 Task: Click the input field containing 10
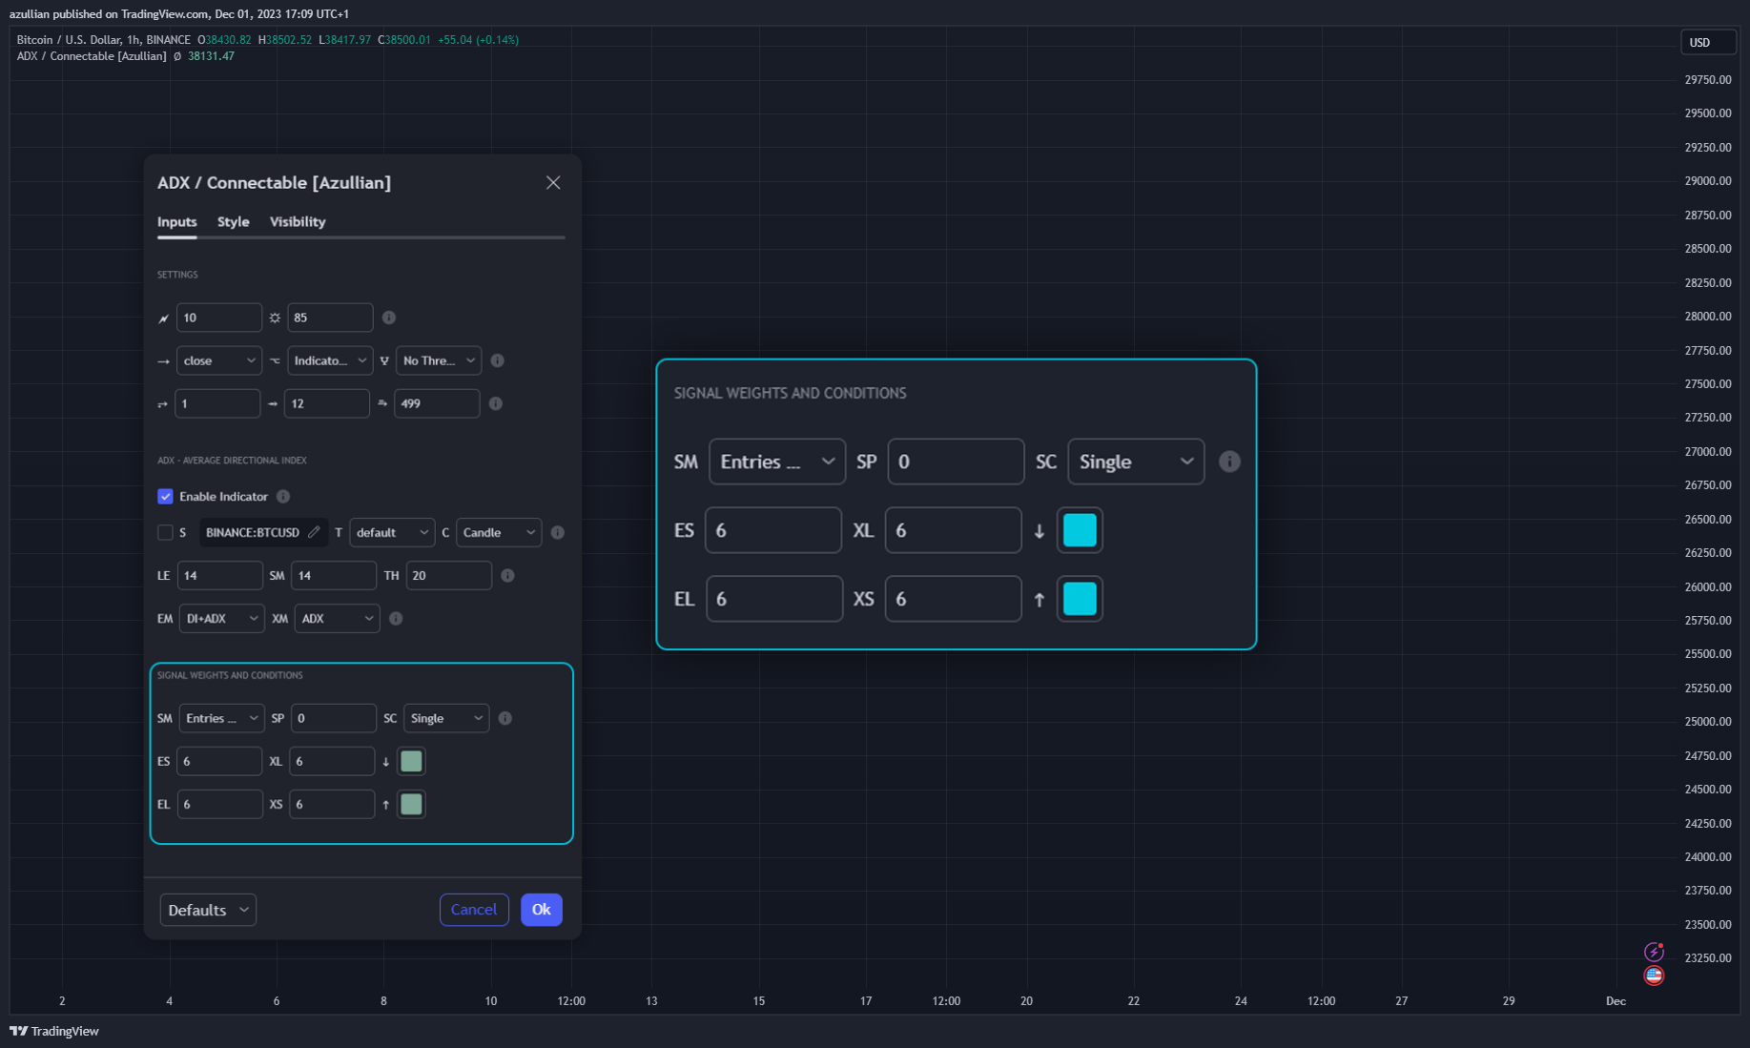219,318
